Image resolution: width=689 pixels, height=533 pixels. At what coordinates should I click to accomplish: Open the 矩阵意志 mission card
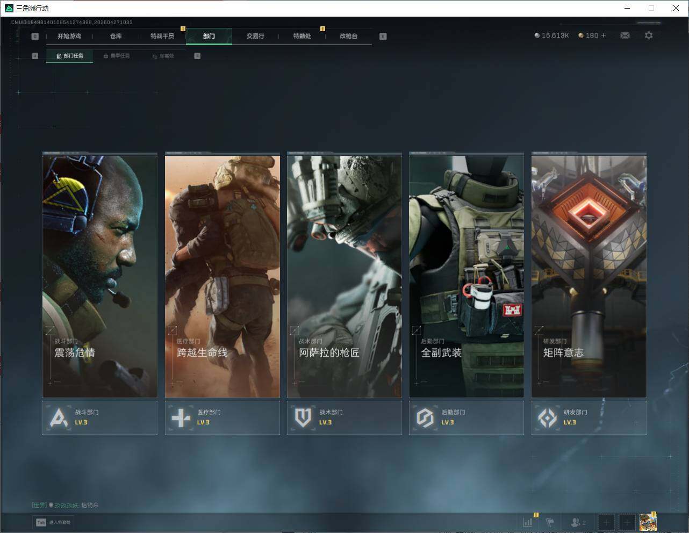589,276
